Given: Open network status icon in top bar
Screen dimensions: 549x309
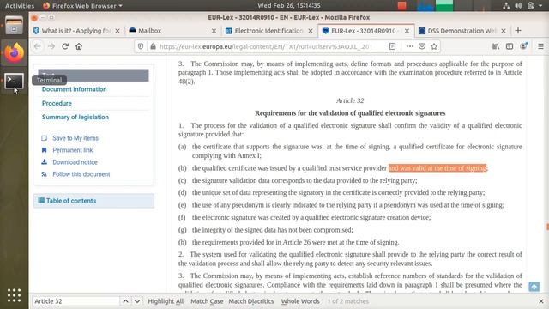Looking at the screenshot, I should [506, 6].
